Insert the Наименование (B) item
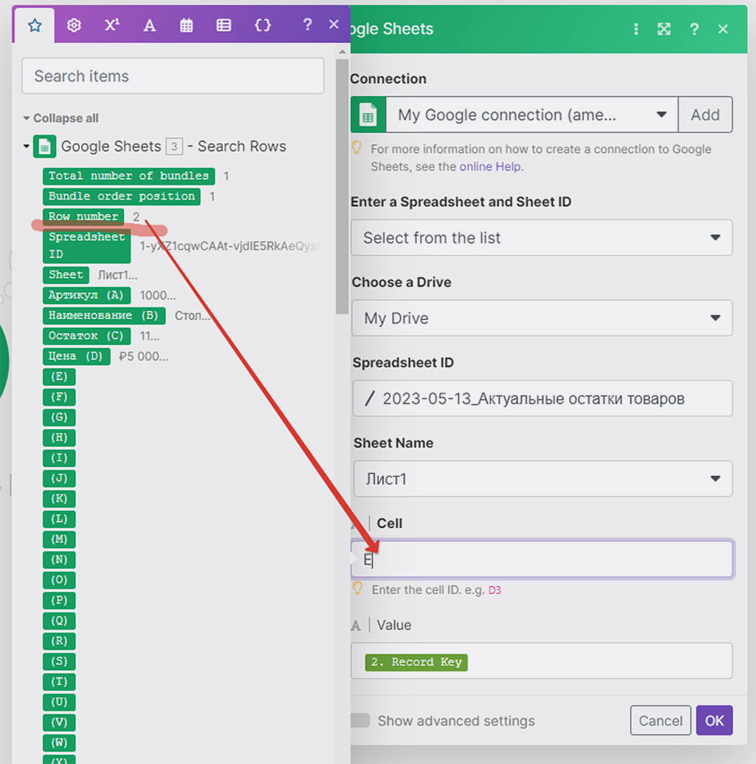The height and width of the screenshot is (764, 756). click(104, 316)
